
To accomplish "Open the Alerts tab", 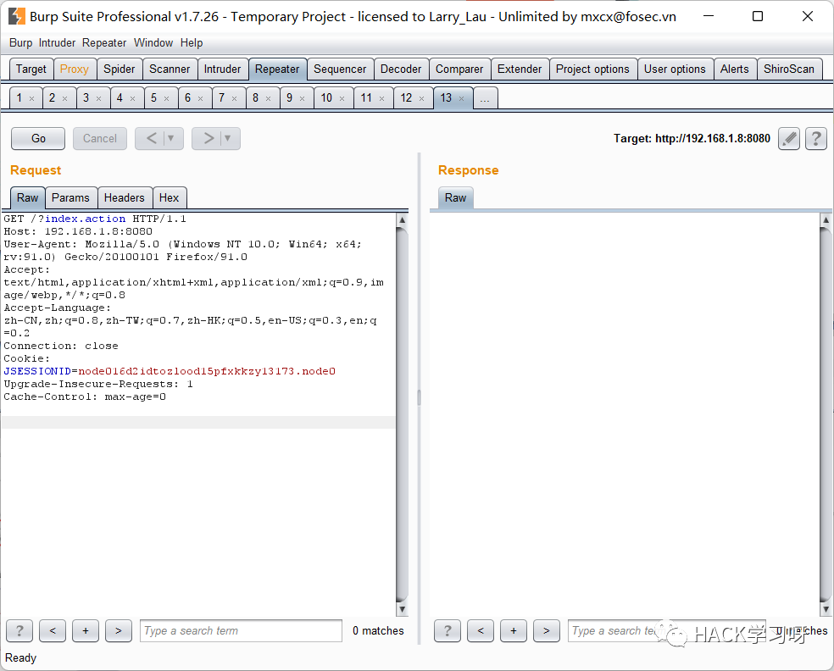I will 735,69.
